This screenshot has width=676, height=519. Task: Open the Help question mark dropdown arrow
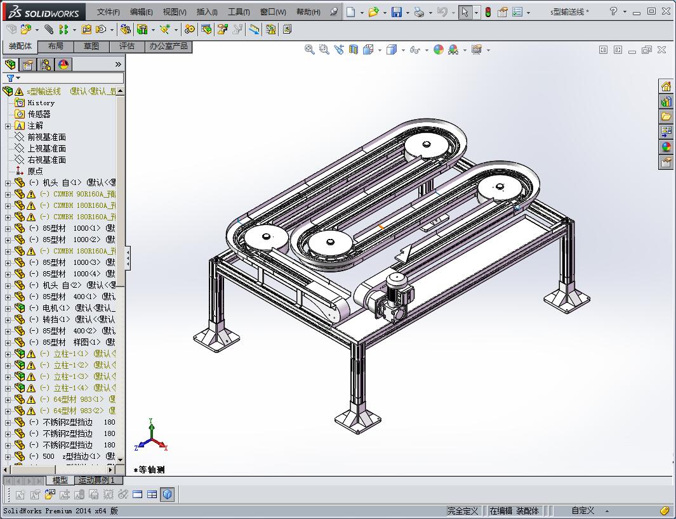(x=625, y=12)
